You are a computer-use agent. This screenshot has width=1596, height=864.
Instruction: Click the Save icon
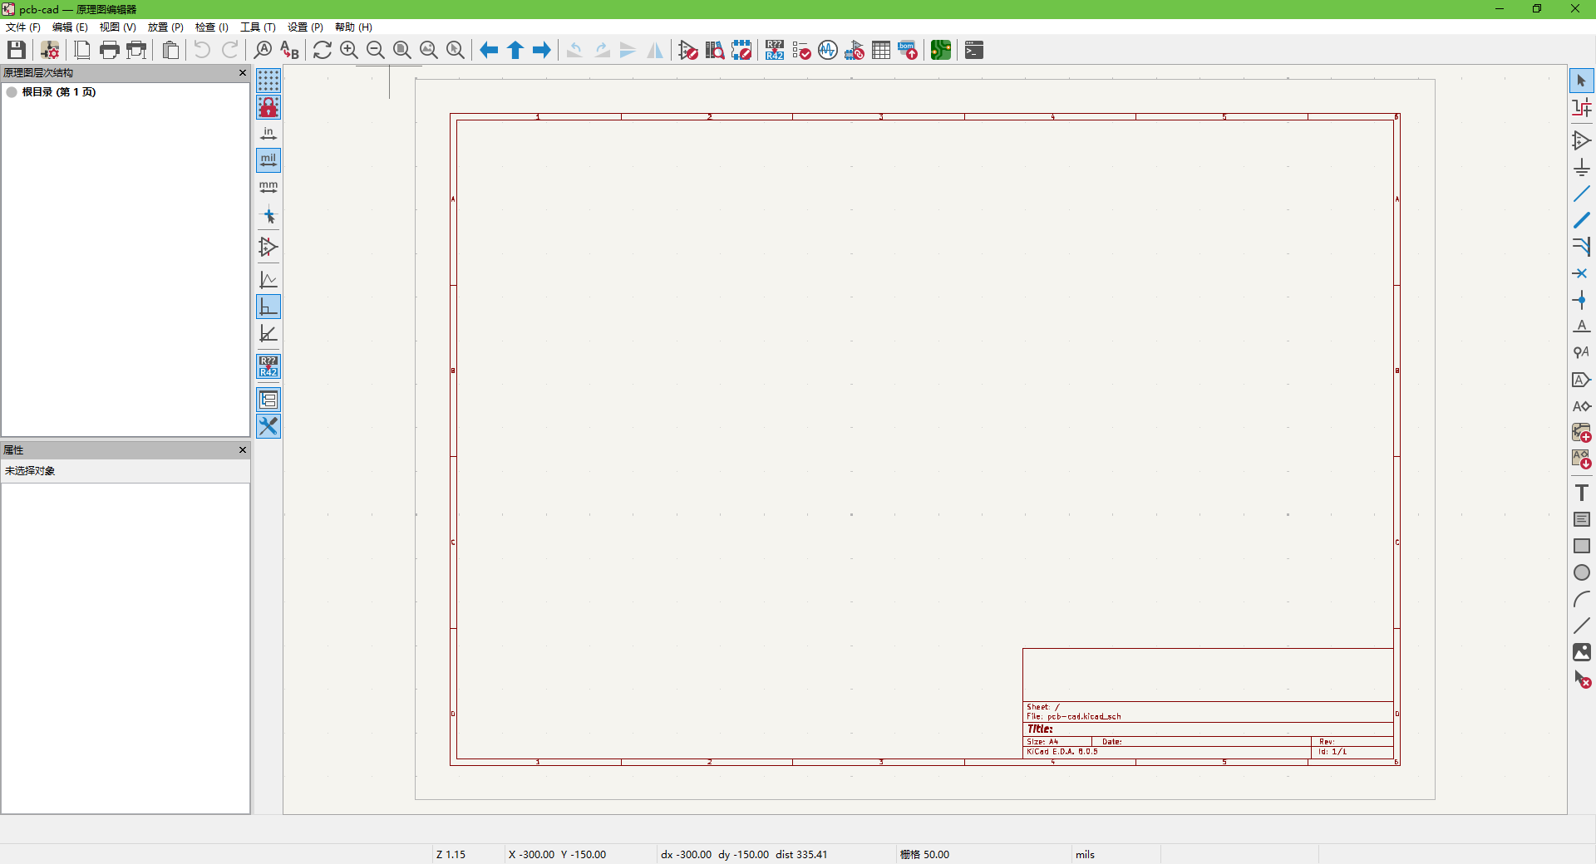click(x=17, y=51)
